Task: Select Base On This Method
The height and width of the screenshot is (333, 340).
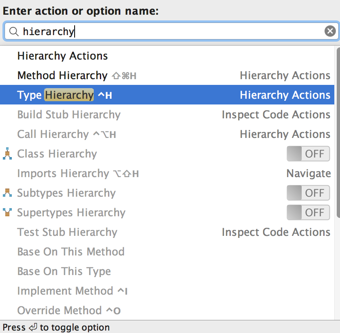Action: (x=71, y=252)
